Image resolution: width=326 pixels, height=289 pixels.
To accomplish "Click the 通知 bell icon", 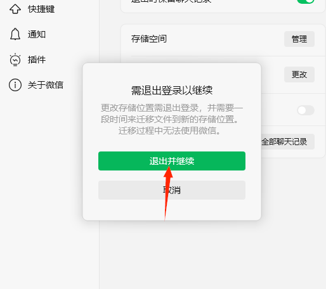I will [15, 34].
